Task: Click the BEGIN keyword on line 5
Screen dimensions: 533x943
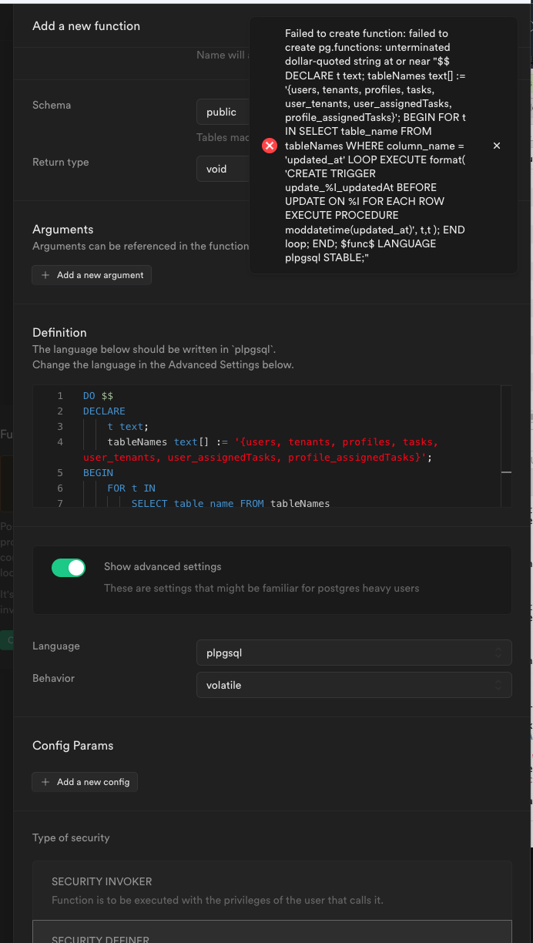Action: point(98,473)
